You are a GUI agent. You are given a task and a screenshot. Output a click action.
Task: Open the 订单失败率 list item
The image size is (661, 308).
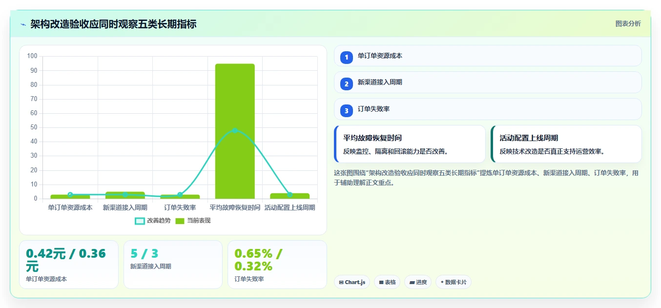488,109
